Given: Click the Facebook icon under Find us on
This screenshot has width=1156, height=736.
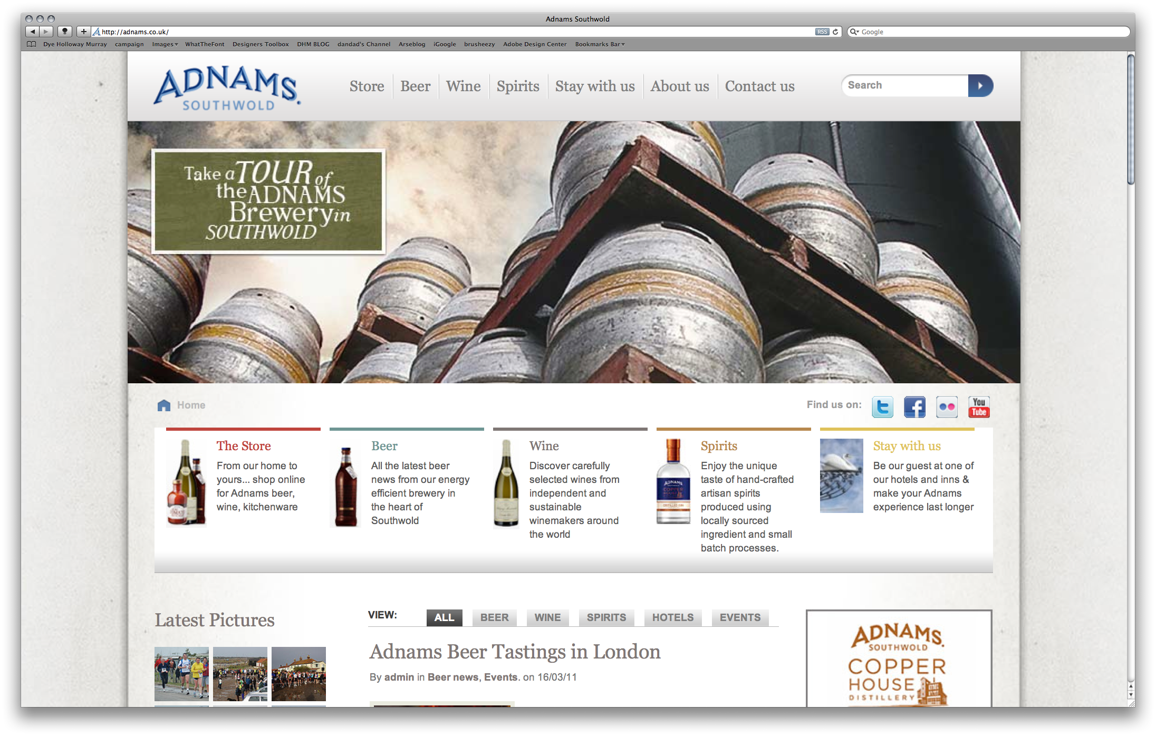Looking at the screenshot, I should pos(914,406).
